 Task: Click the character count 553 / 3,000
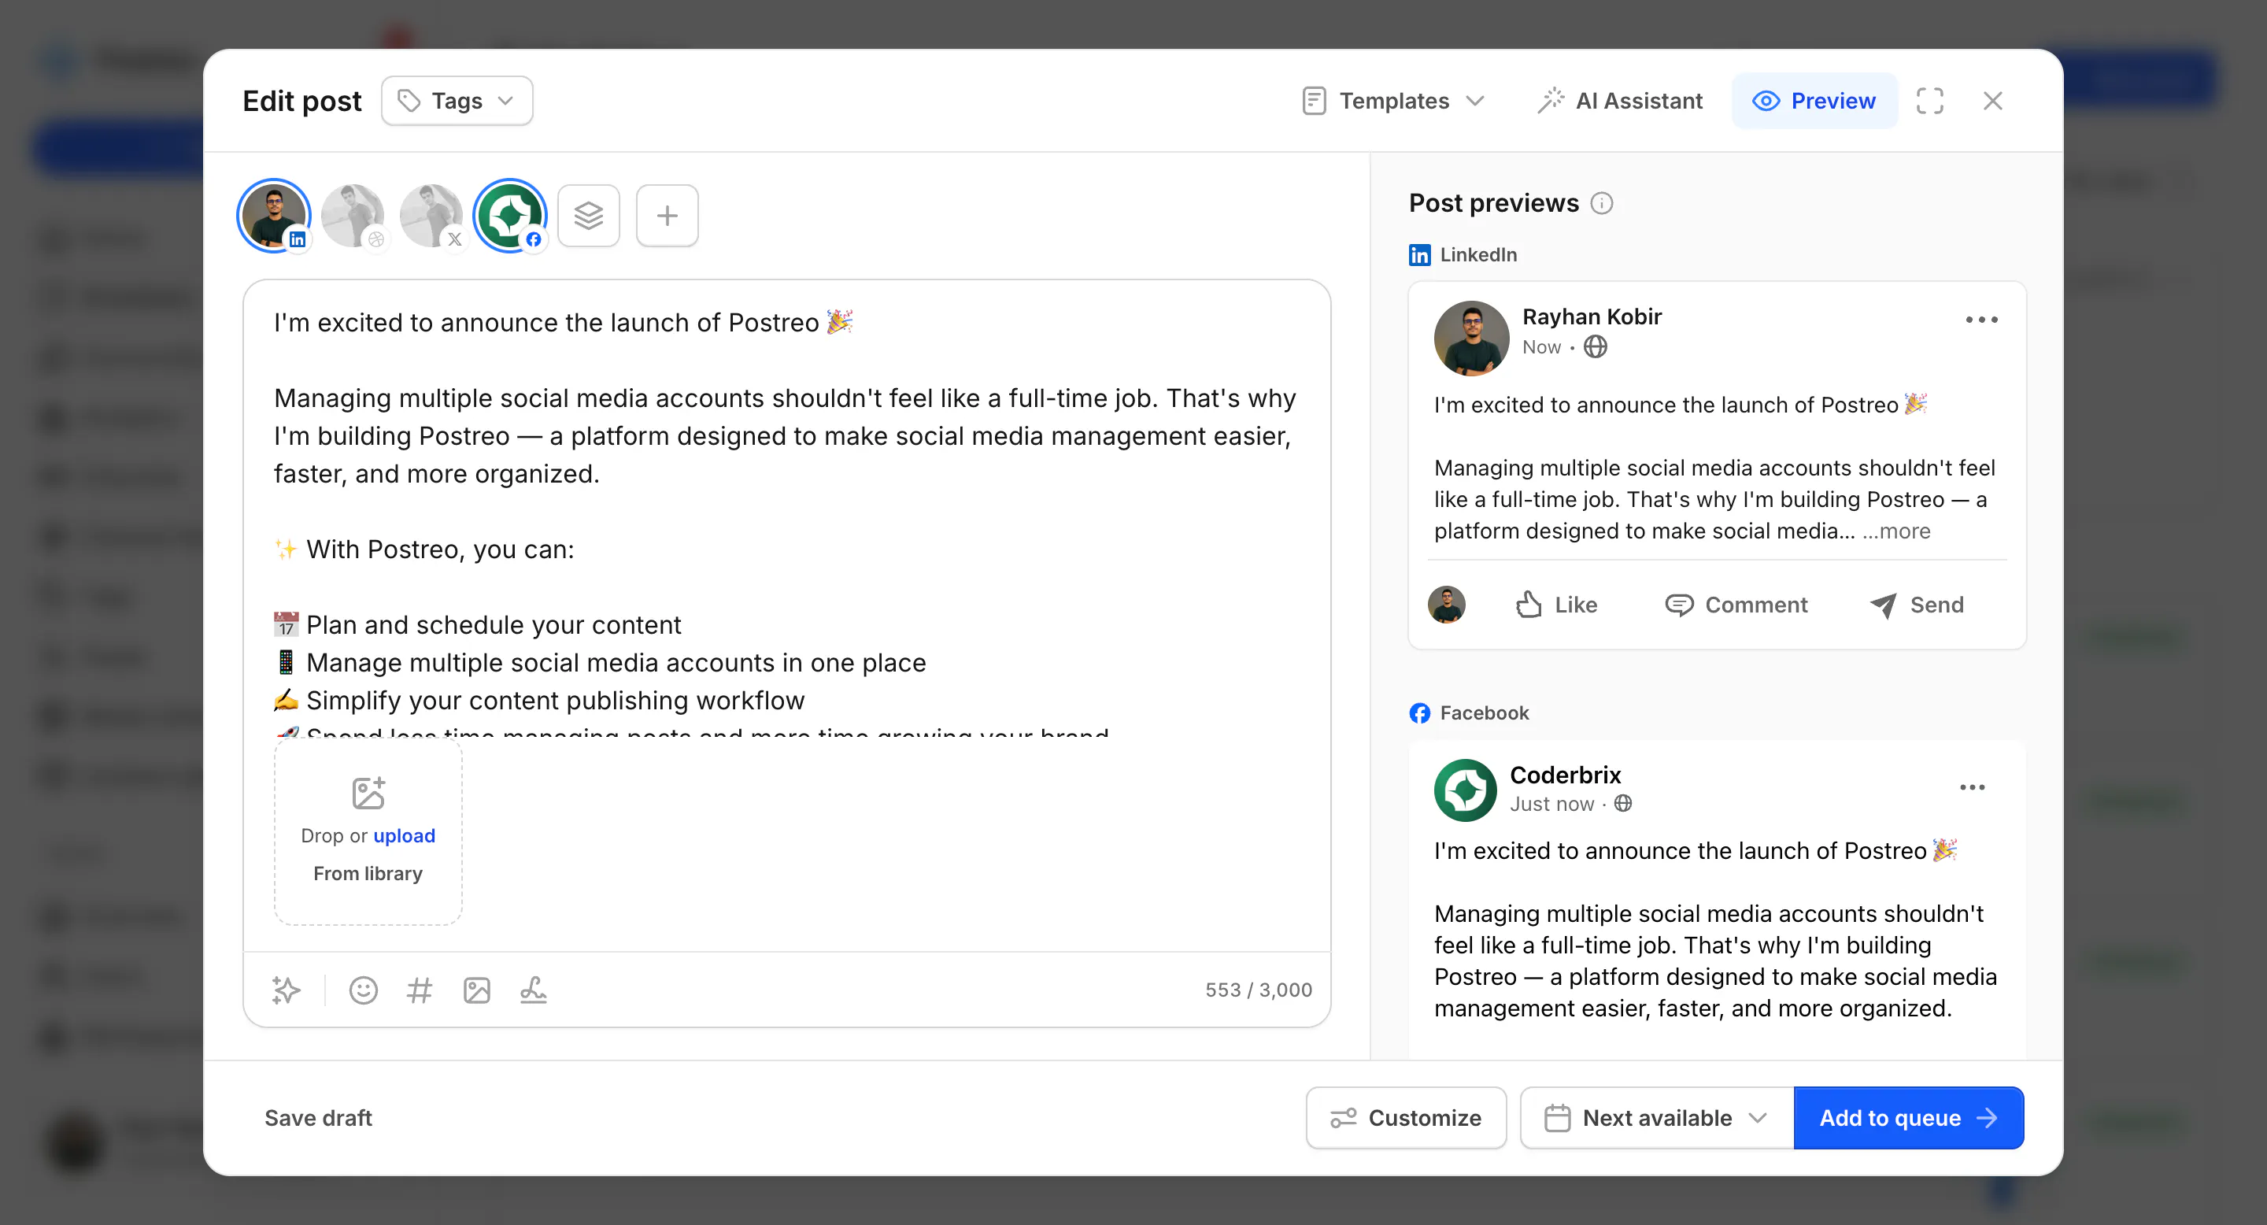pyautogui.click(x=1259, y=990)
